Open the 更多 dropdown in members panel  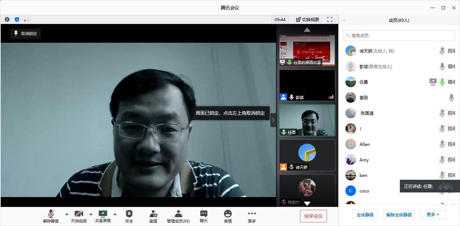tap(433, 214)
